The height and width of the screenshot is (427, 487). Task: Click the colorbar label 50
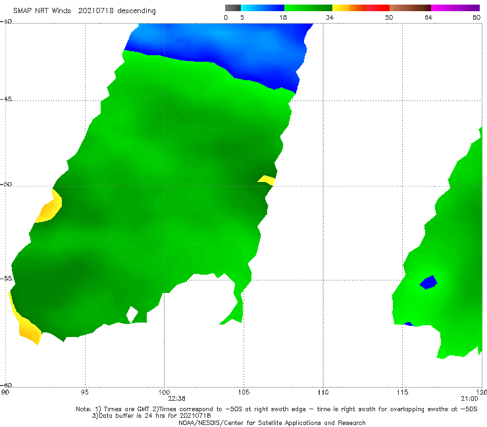pyautogui.click(x=389, y=18)
